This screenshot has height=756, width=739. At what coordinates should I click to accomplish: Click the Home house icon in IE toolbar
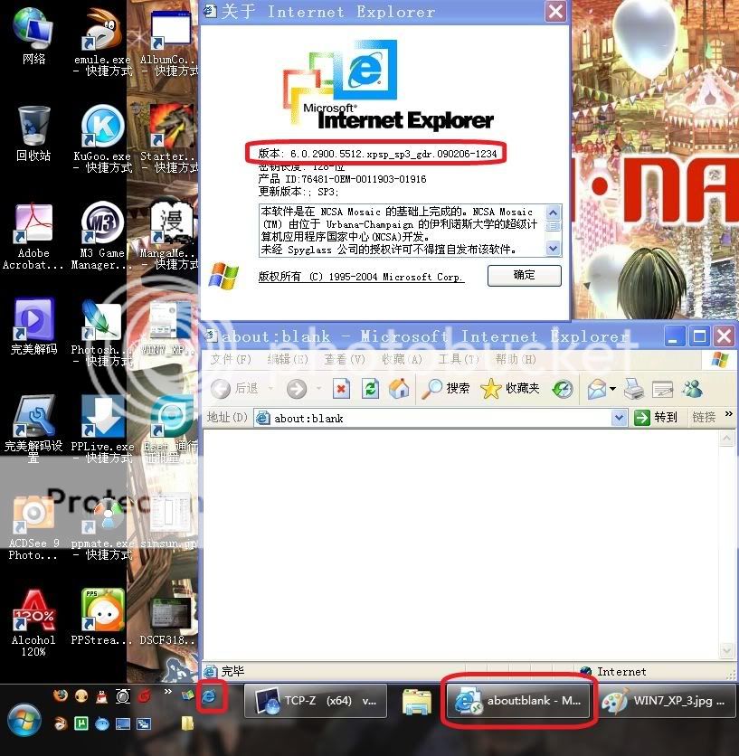click(x=399, y=389)
